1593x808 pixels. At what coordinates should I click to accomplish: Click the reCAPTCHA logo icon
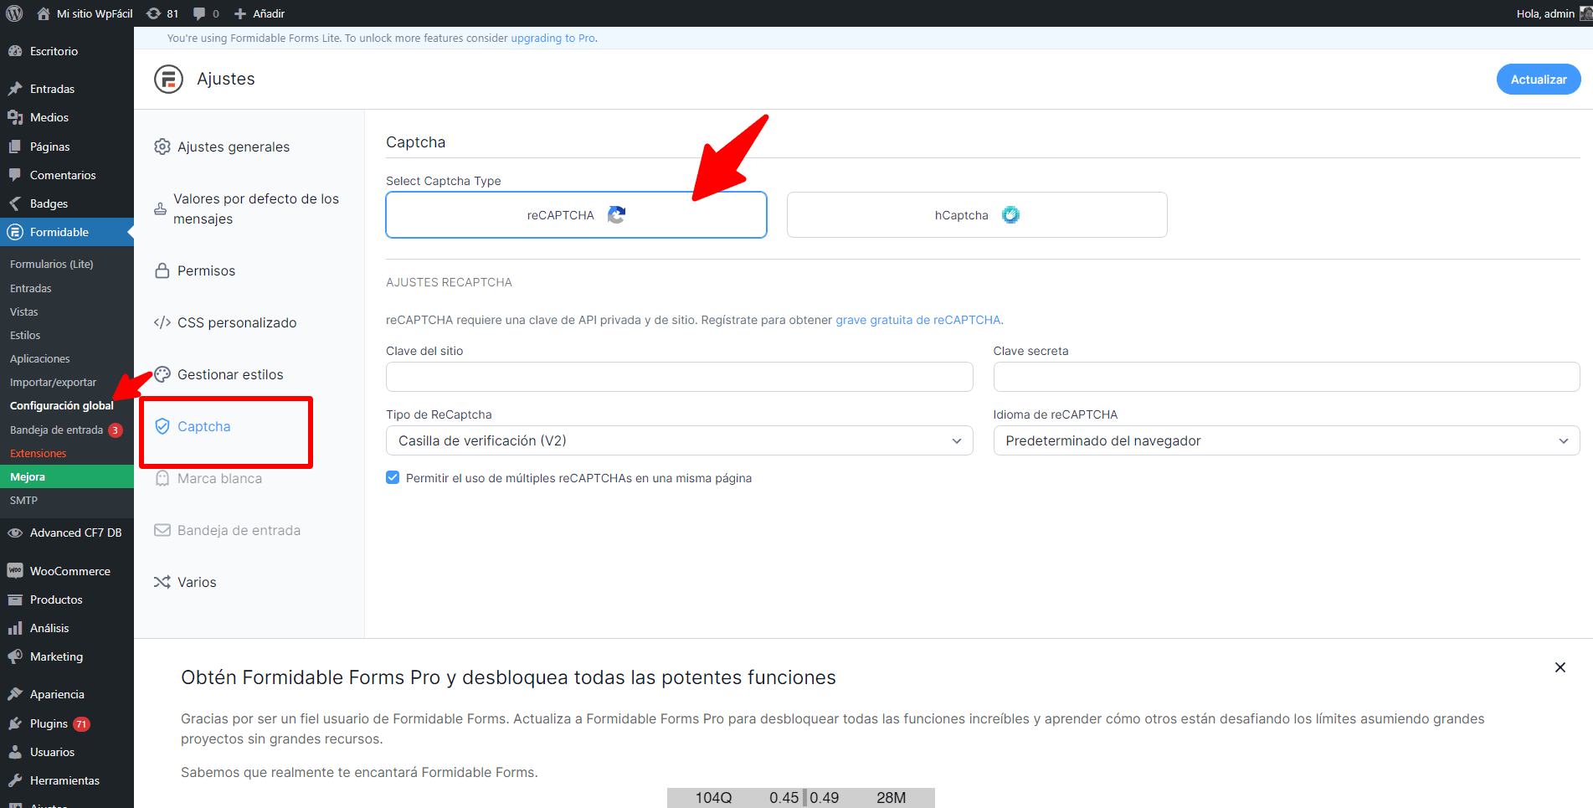pyautogui.click(x=616, y=215)
